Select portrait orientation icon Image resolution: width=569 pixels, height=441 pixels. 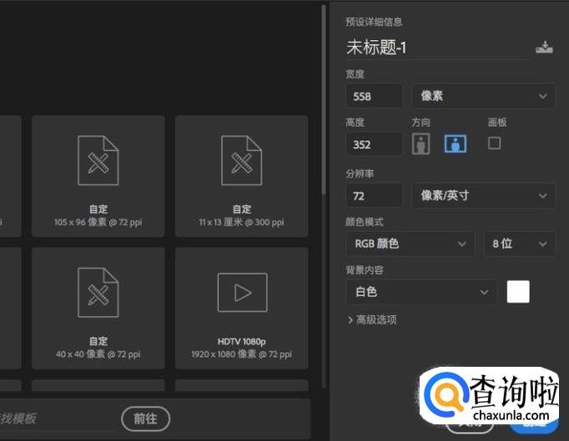(421, 143)
